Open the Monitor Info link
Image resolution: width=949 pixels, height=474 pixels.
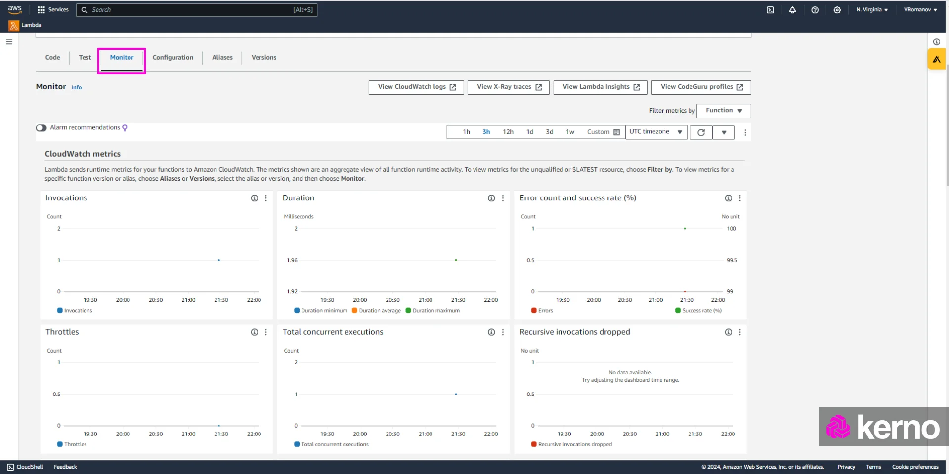coord(77,88)
